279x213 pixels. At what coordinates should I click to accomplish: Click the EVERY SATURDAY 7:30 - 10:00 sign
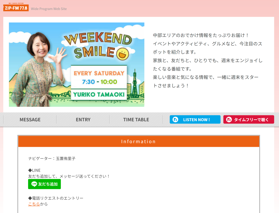[x=99, y=77]
